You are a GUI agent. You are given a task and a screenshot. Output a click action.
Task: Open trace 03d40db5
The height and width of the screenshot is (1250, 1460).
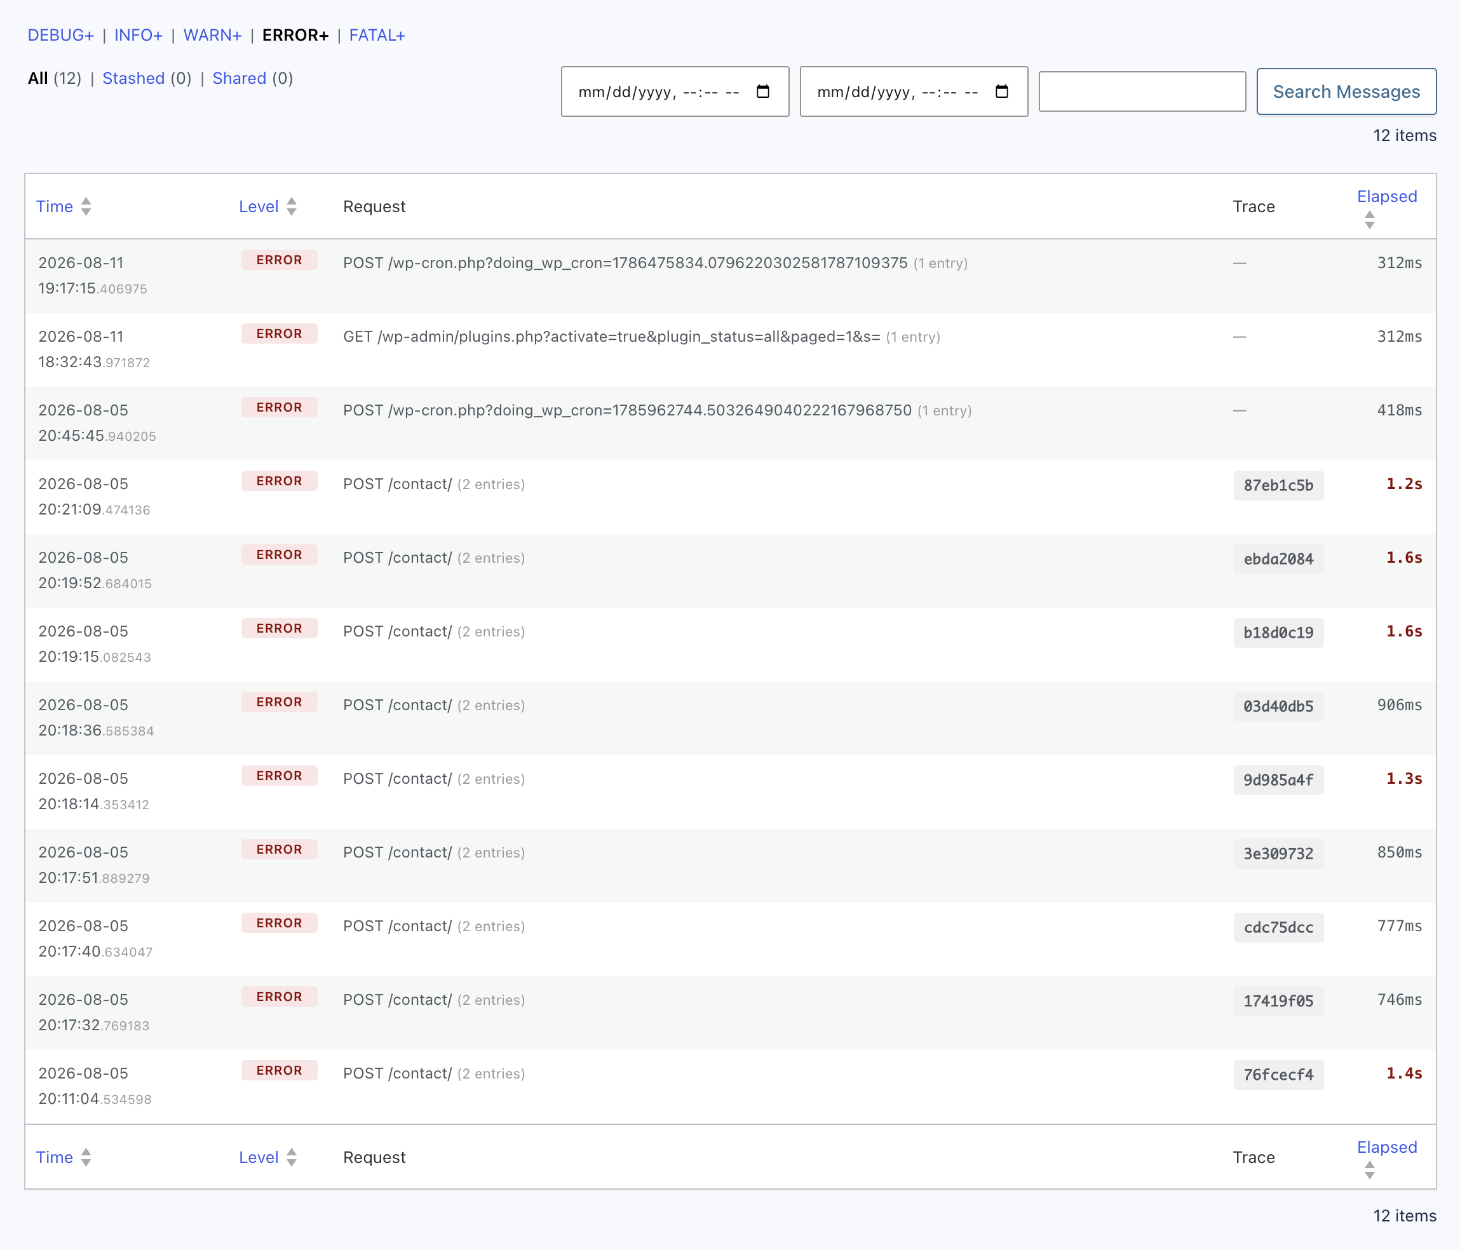click(x=1278, y=706)
